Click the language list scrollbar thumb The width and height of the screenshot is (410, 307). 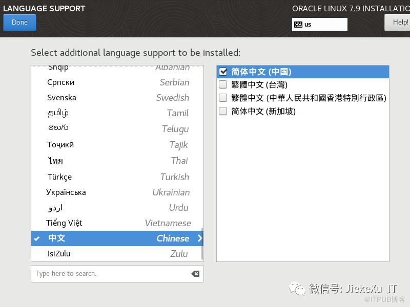[x=202, y=244]
